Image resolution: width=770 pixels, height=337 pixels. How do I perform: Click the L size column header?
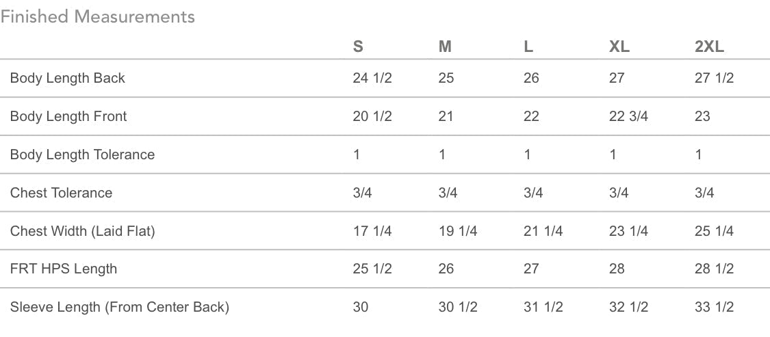coord(528,47)
